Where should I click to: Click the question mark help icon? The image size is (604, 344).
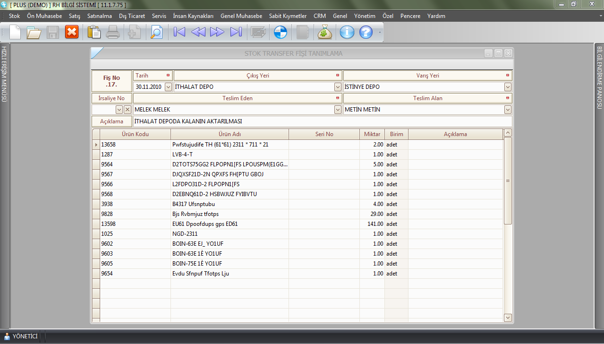click(x=366, y=32)
